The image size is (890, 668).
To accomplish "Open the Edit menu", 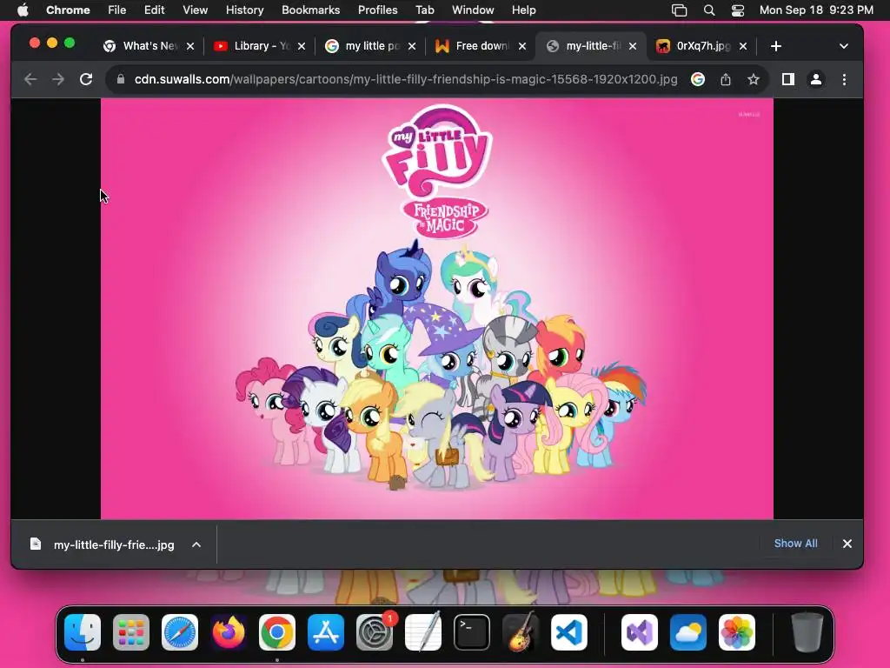I will pos(154,10).
